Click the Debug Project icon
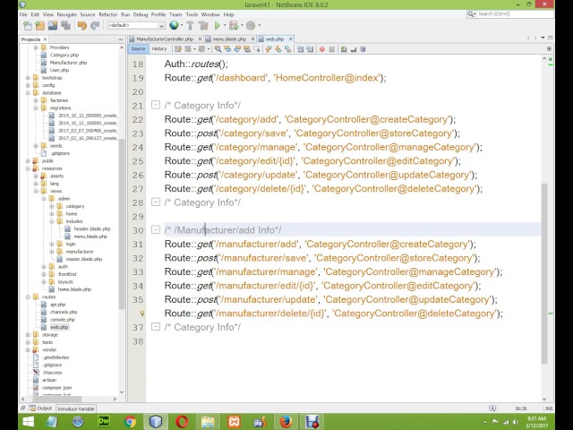 (x=234, y=25)
